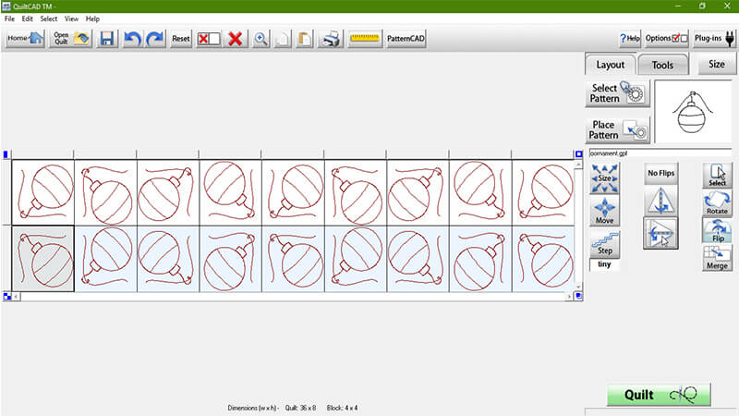Save using the floppy disk icon
The width and height of the screenshot is (739, 416).
coord(107,38)
